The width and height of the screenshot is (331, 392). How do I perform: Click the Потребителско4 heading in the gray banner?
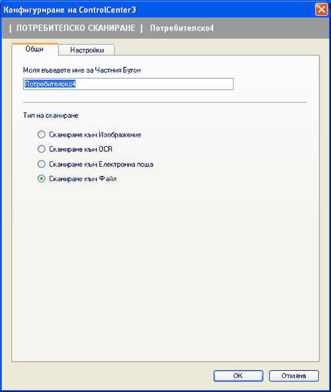click(x=182, y=28)
